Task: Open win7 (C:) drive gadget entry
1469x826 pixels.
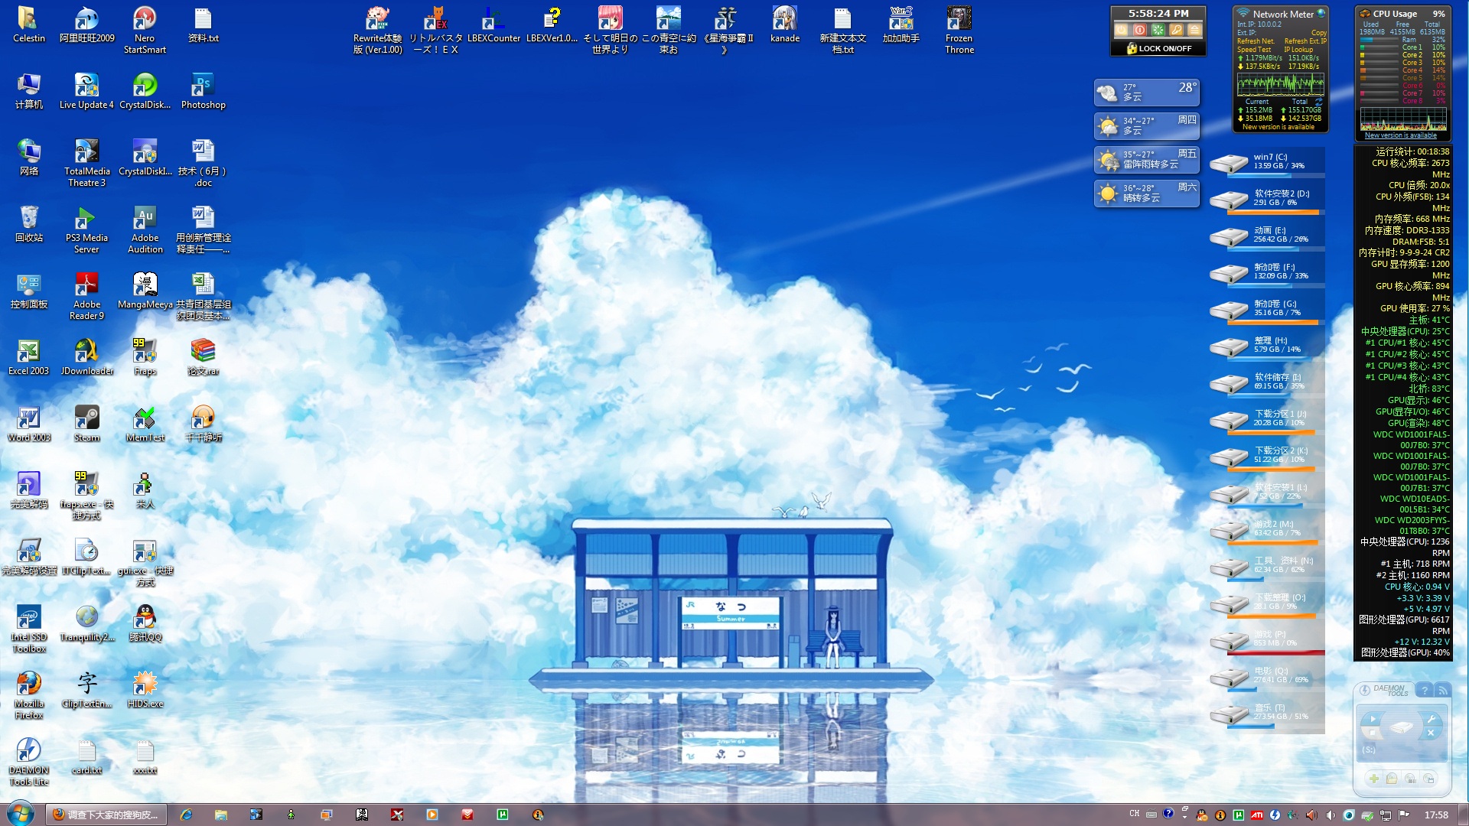Action: (1266, 161)
